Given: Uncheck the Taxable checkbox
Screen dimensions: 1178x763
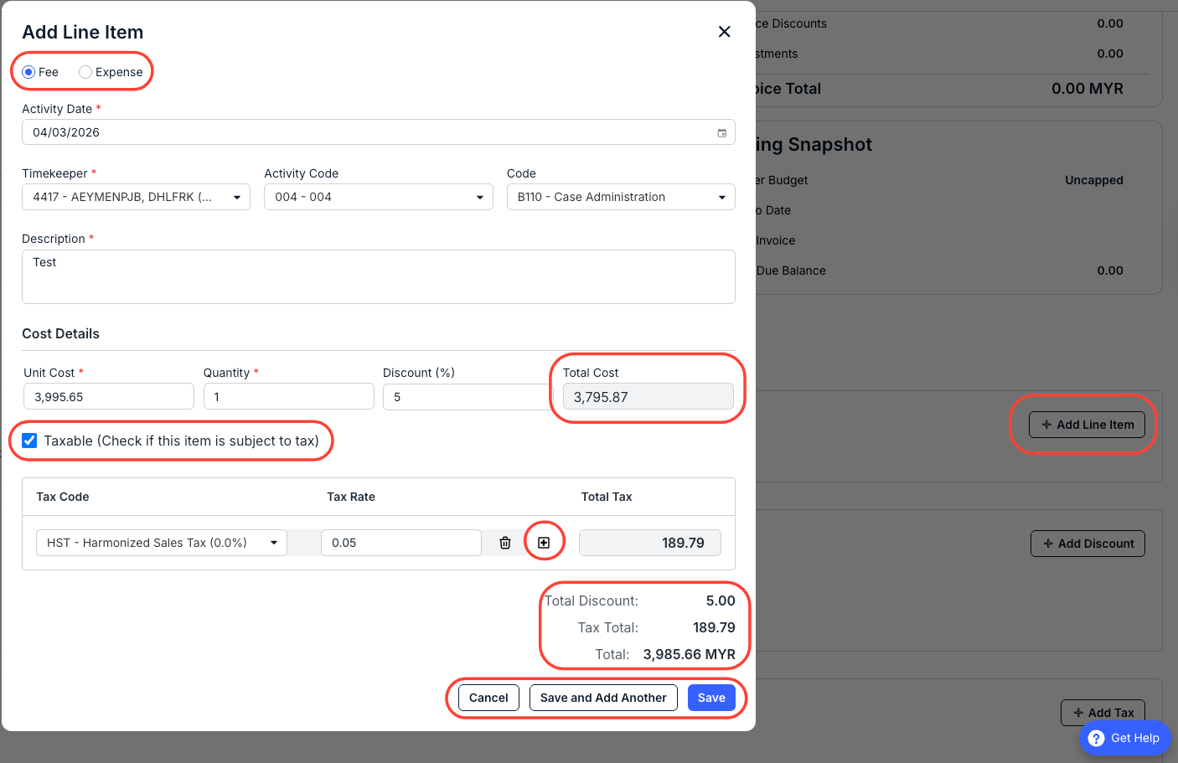Looking at the screenshot, I should (x=29, y=441).
